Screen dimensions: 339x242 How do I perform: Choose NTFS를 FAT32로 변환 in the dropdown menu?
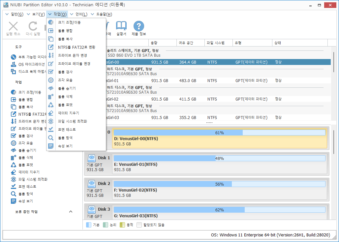coord(76,47)
